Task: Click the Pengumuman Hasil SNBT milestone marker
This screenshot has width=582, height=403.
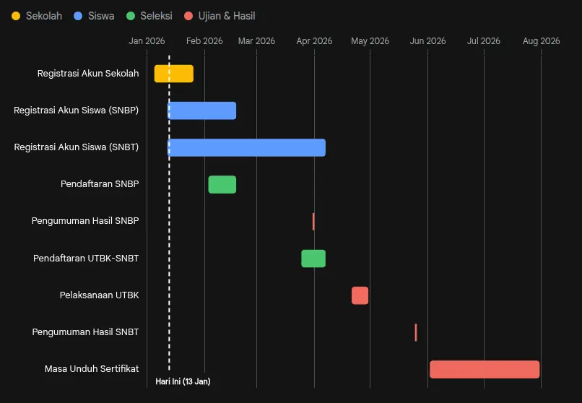Action: (x=416, y=332)
